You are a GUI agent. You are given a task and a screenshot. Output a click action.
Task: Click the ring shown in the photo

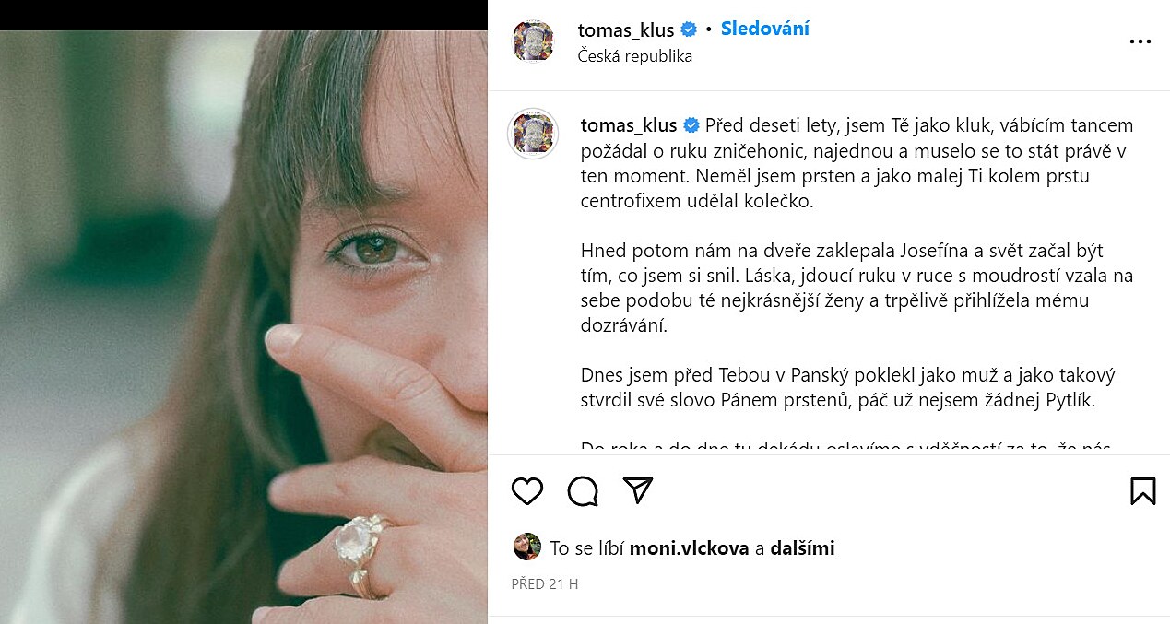click(360, 546)
